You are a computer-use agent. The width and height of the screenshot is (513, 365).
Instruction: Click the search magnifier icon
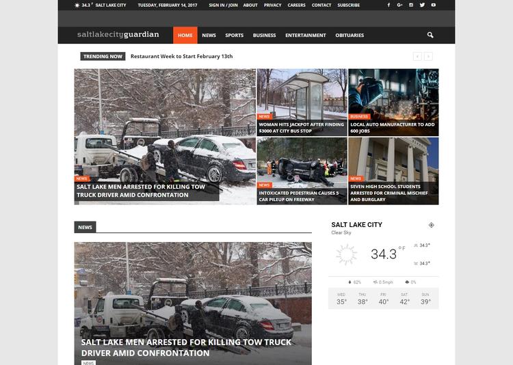tap(430, 35)
